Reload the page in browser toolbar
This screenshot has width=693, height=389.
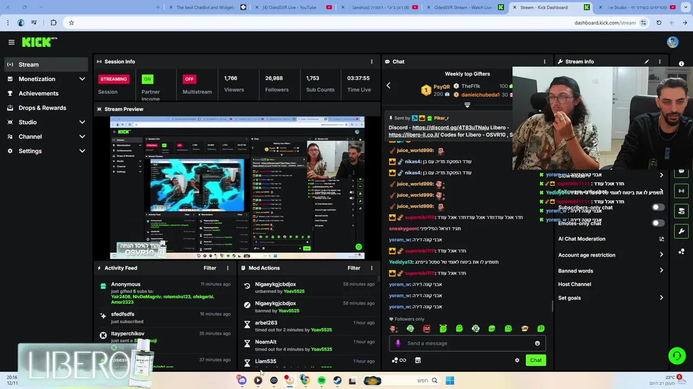(x=659, y=23)
